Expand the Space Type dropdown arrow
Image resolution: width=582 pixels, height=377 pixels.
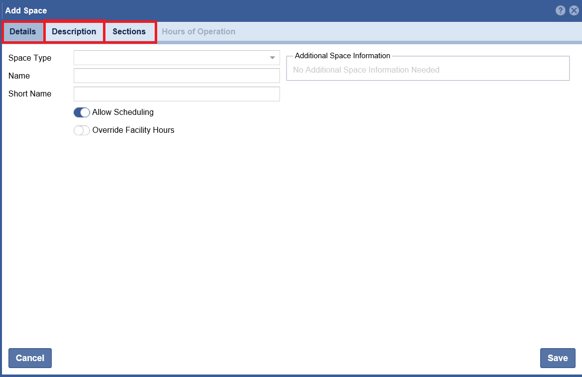(x=272, y=58)
